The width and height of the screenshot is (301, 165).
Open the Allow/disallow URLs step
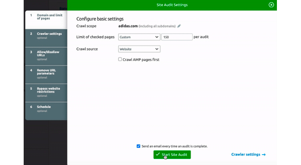[x=46, y=55]
